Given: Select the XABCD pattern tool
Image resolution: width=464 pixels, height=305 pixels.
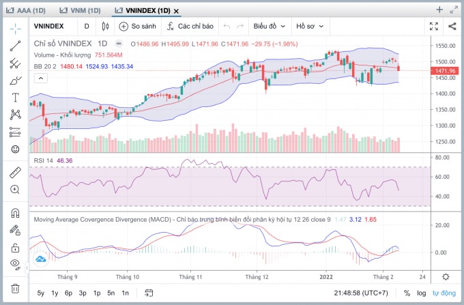Looking at the screenshot, I should click(x=16, y=115).
